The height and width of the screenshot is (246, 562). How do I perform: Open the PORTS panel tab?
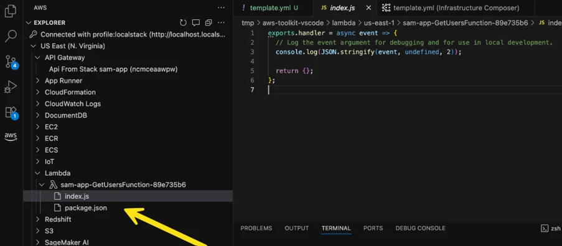tap(373, 228)
